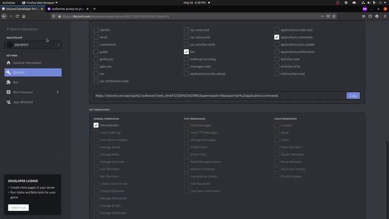Check the applications.builds.read scope checkbox
This screenshot has width=389, height=219.
[x=277, y=30]
